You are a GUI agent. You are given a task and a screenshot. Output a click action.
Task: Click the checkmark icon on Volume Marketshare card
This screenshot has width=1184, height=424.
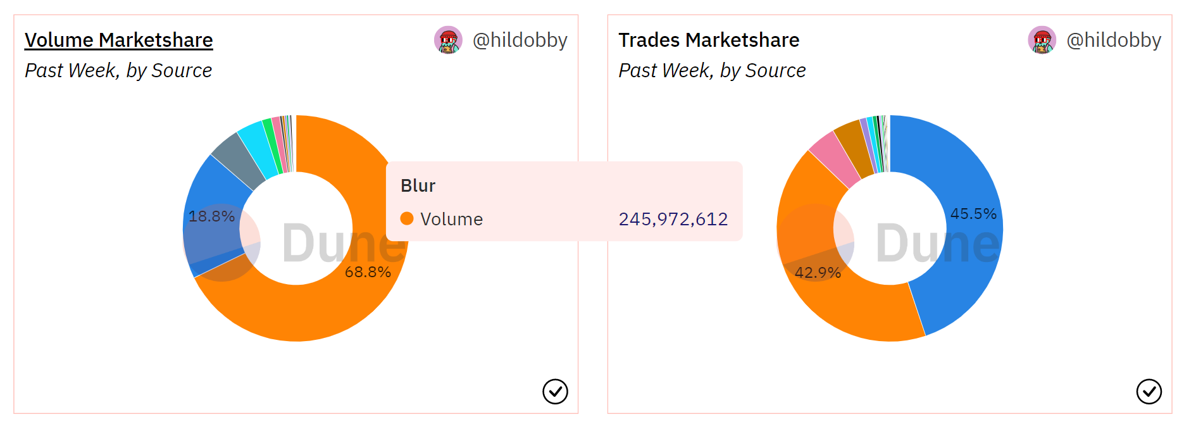555,391
